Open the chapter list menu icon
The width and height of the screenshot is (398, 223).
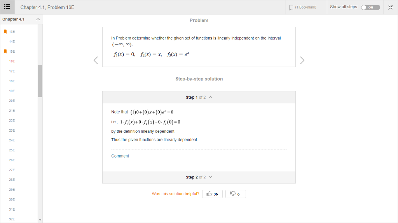[7, 7]
